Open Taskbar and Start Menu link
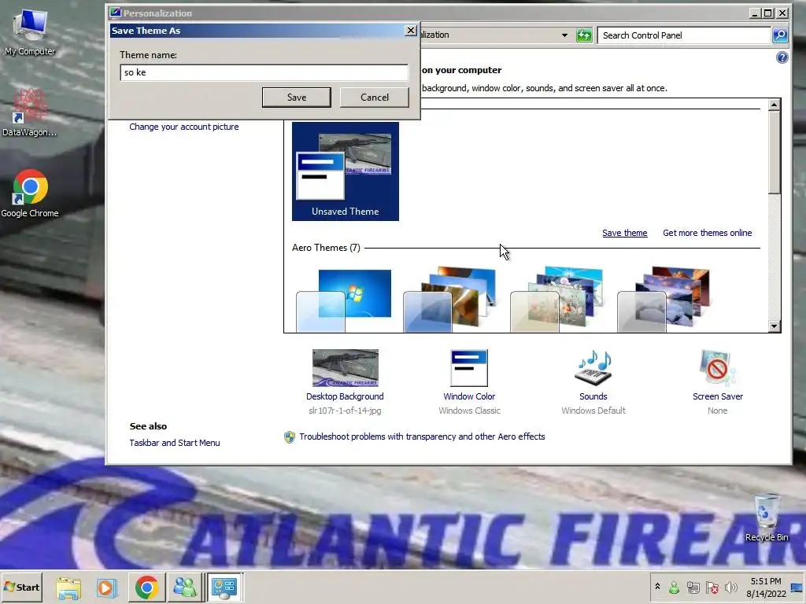Image resolution: width=806 pixels, height=604 pixels. coord(175,443)
